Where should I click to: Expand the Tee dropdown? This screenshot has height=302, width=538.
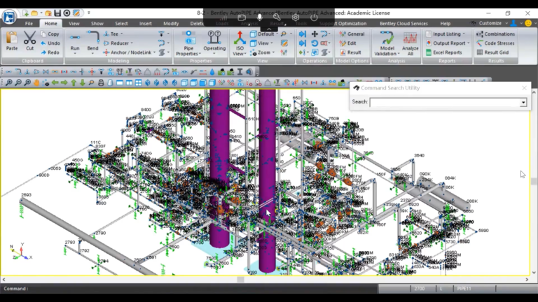point(121,34)
